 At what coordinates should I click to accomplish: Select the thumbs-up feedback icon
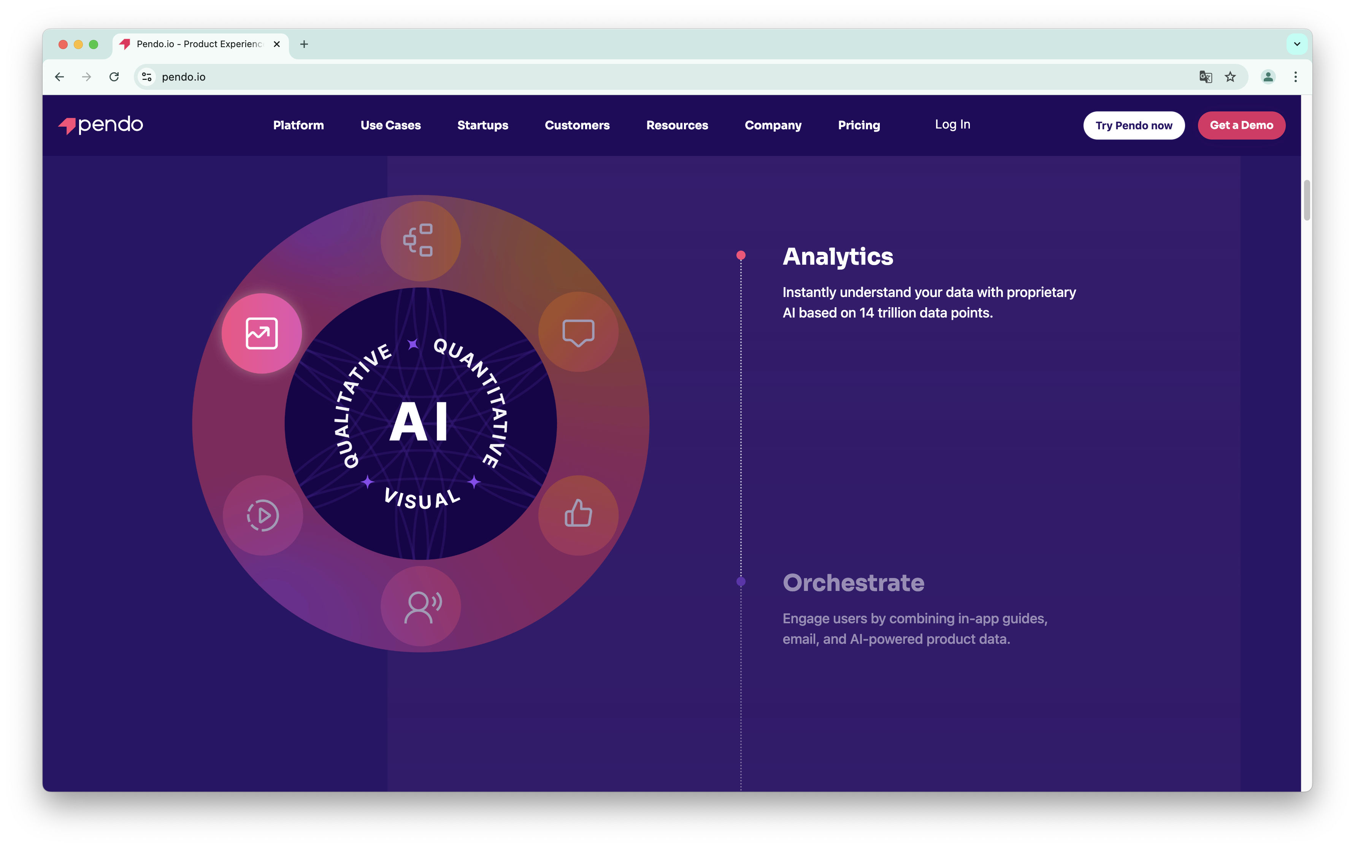578,515
